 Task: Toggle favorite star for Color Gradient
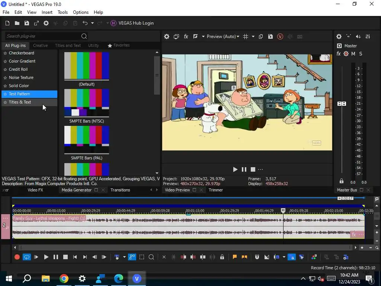click(x=5, y=61)
